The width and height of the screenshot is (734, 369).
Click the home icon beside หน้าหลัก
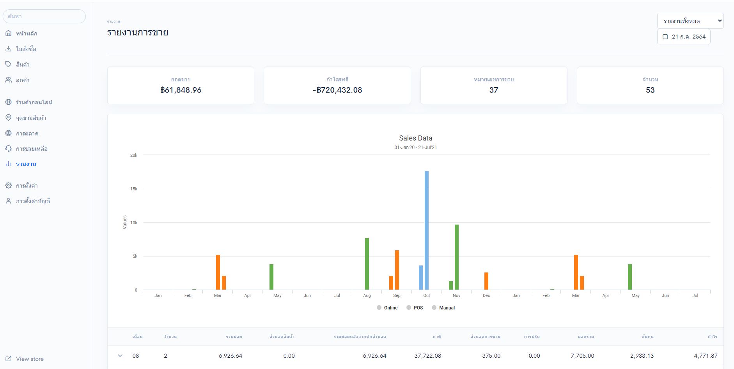[x=8, y=33]
